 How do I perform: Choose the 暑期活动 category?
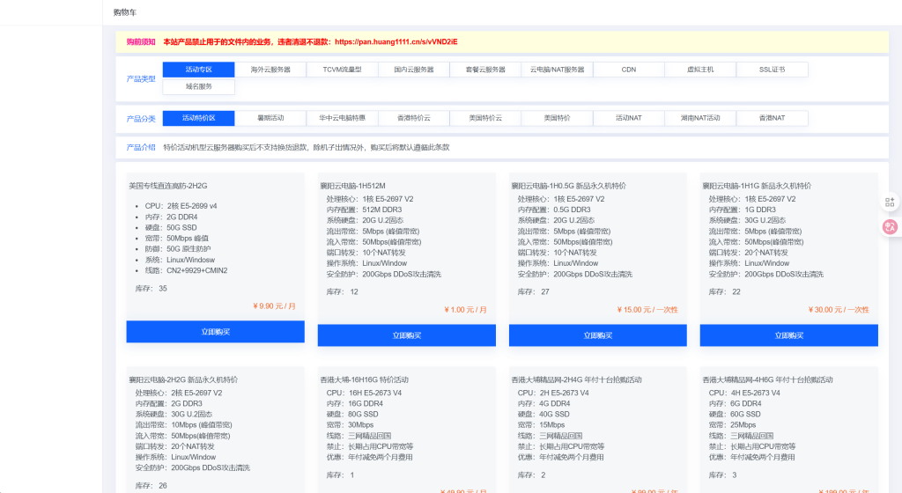pos(270,118)
